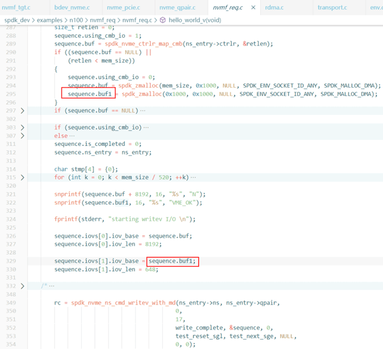This screenshot has width=383, height=349.
Task: Click 'ns_entry->qpair' argument
Action: coord(251,303)
